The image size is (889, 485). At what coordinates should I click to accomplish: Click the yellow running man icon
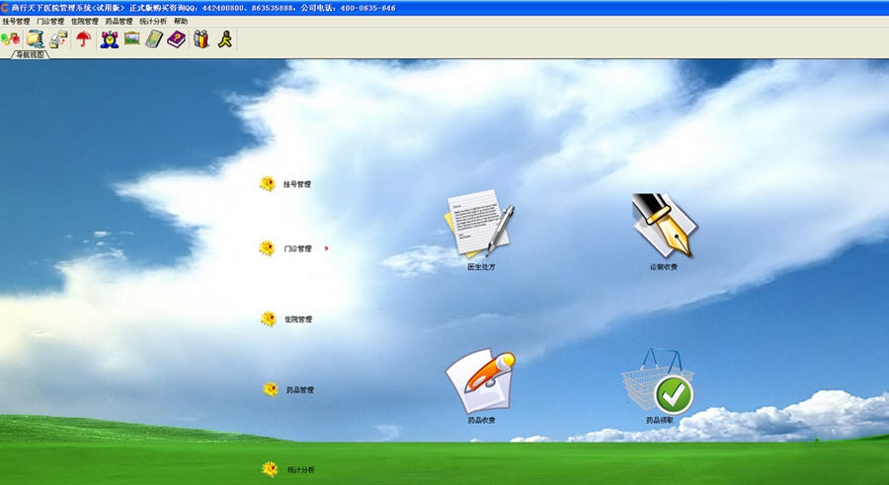(225, 39)
